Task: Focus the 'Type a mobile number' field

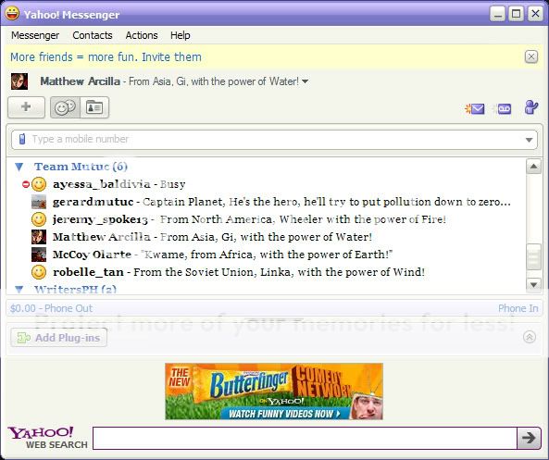Action: point(274,140)
